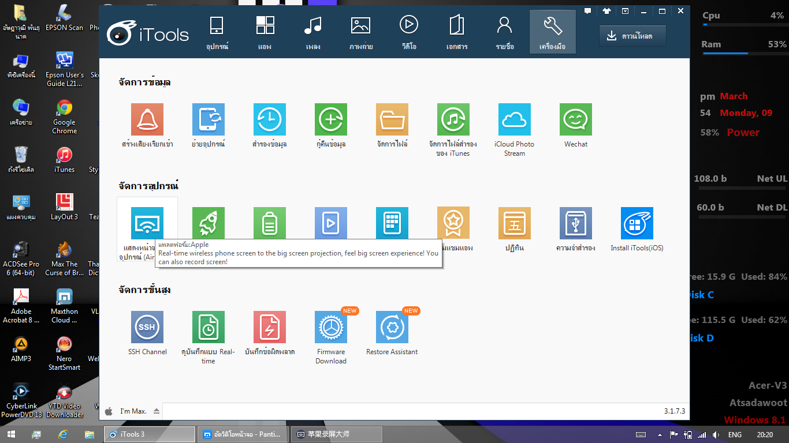Viewport: 789px width, 443px height.
Task: Show hidden system tray icons
Action: pos(660,434)
